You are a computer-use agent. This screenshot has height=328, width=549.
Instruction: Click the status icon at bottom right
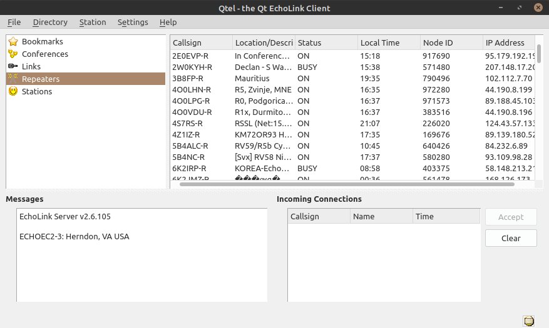(529, 321)
